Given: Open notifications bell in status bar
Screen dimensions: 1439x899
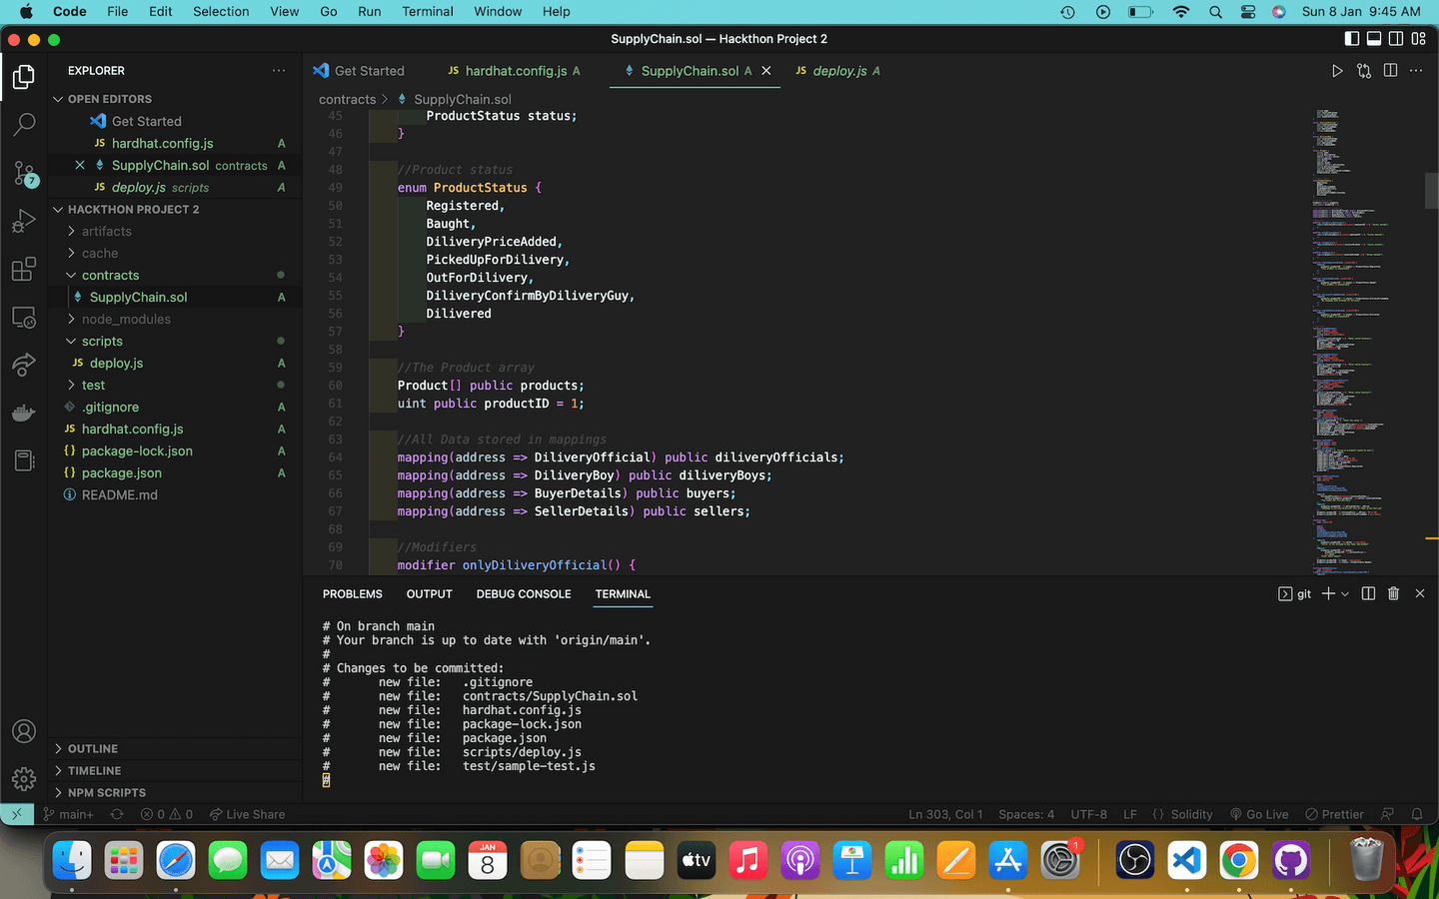Looking at the screenshot, I should coord(1417,814).
